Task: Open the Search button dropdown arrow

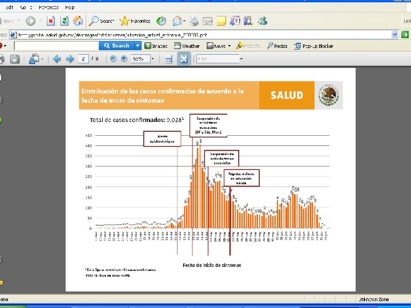Action: [138, 46]
